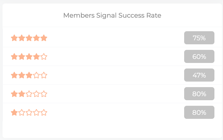Click the 47% success rate badge
The image size is (223, 140).
tap(199, 75)
